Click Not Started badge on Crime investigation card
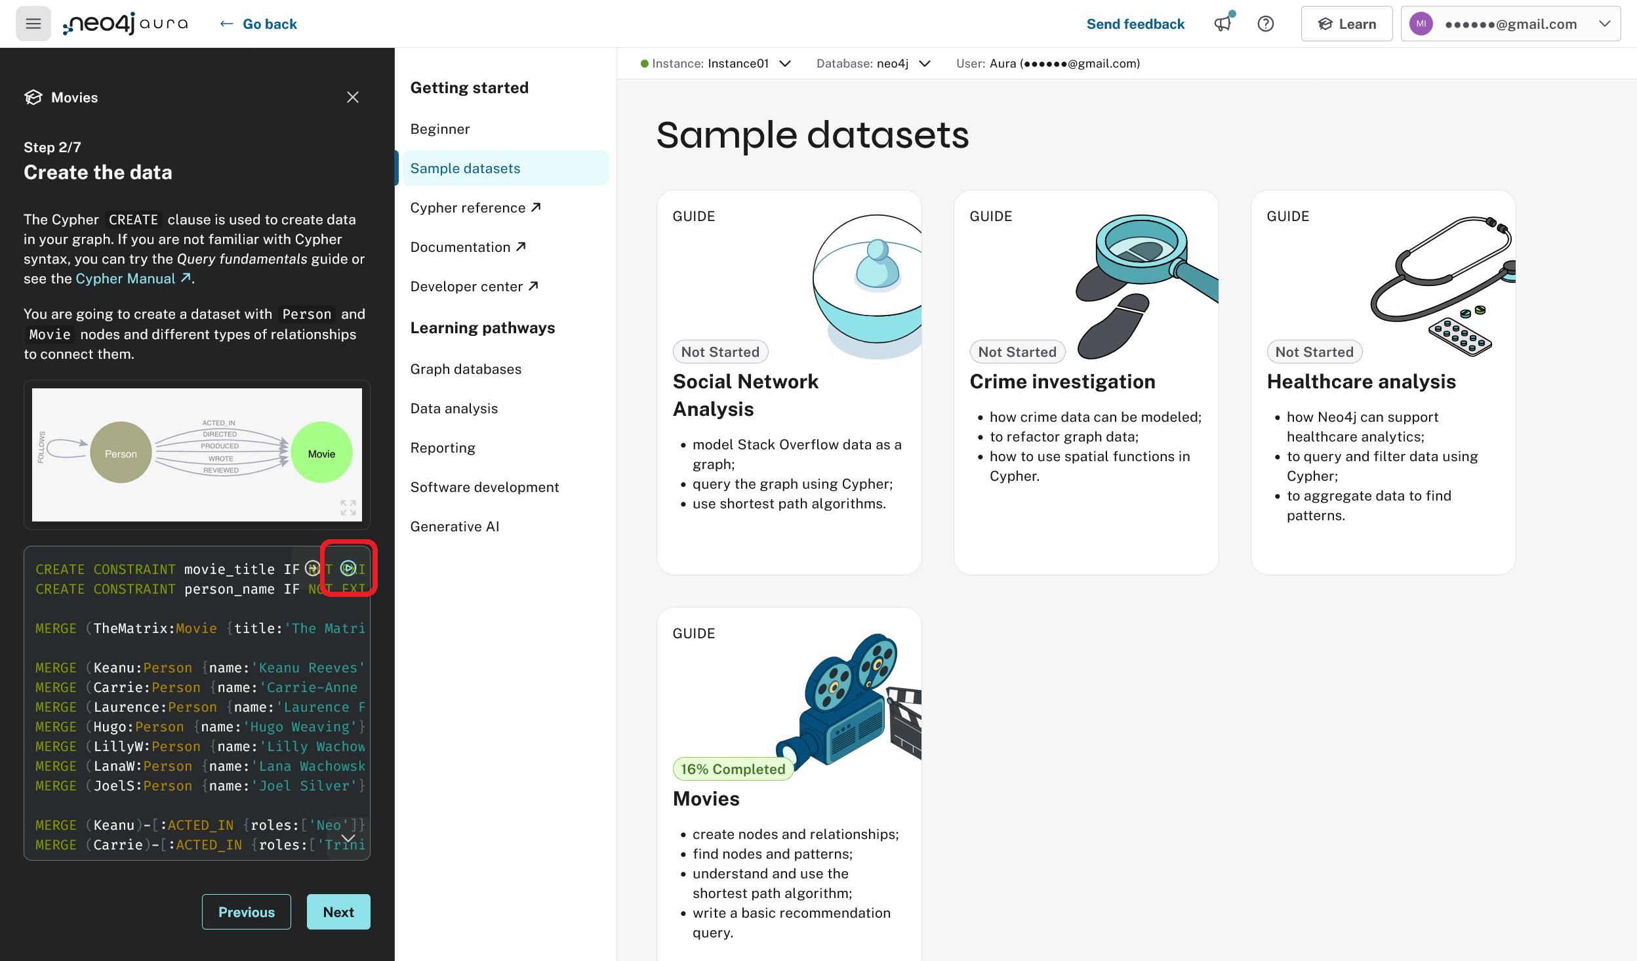This screenshot has height=961, width=1637. click(1017, 352)
